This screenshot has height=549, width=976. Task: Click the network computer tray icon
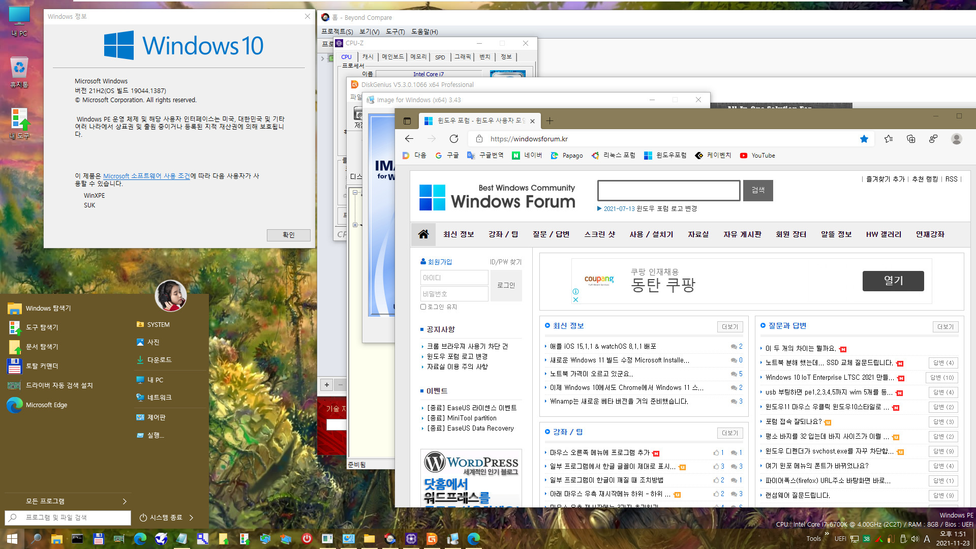click(855, 539)
